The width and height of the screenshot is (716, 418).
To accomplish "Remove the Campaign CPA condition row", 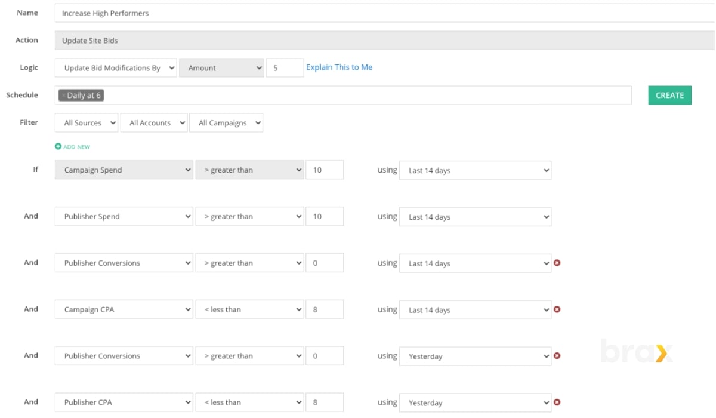I will pyautogui.click(x=557, y=309).
